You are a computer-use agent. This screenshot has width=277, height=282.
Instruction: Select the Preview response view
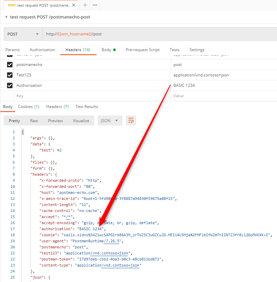[56, 121]
